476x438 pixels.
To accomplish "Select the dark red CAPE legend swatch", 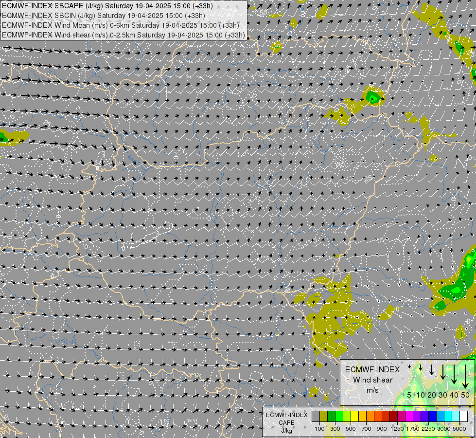I will click(394, 416).
